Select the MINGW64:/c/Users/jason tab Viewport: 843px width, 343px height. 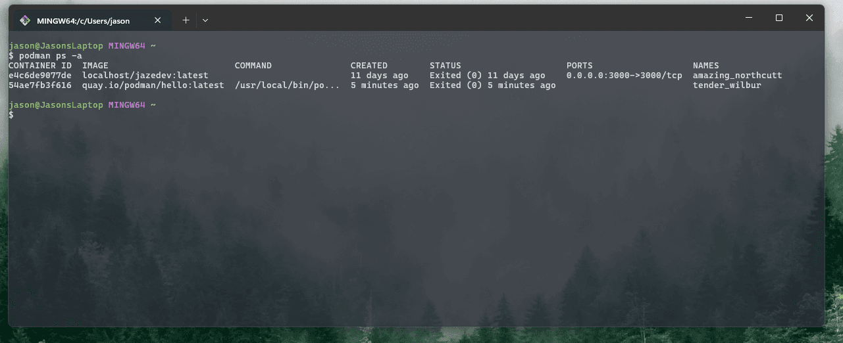pos(91,20)
